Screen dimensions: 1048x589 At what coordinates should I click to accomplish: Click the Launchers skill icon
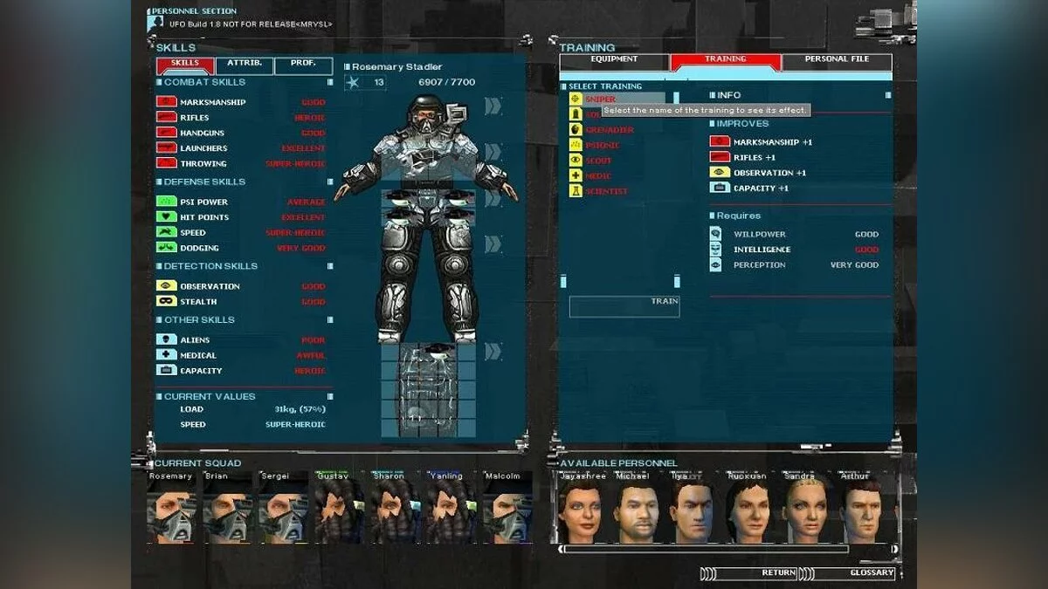pyautogui.click(x=166, y=147)
